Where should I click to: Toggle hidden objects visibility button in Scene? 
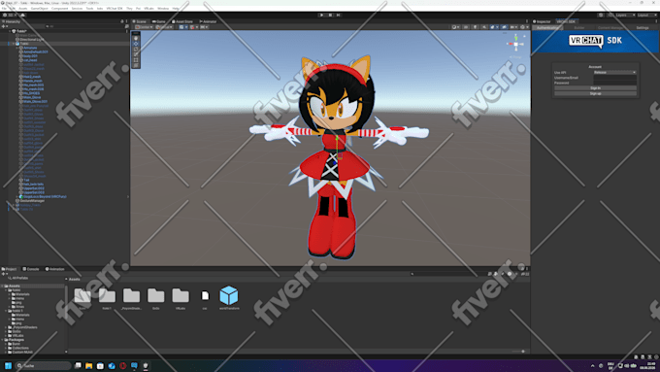pyautogui.click(x=505, y=27)
